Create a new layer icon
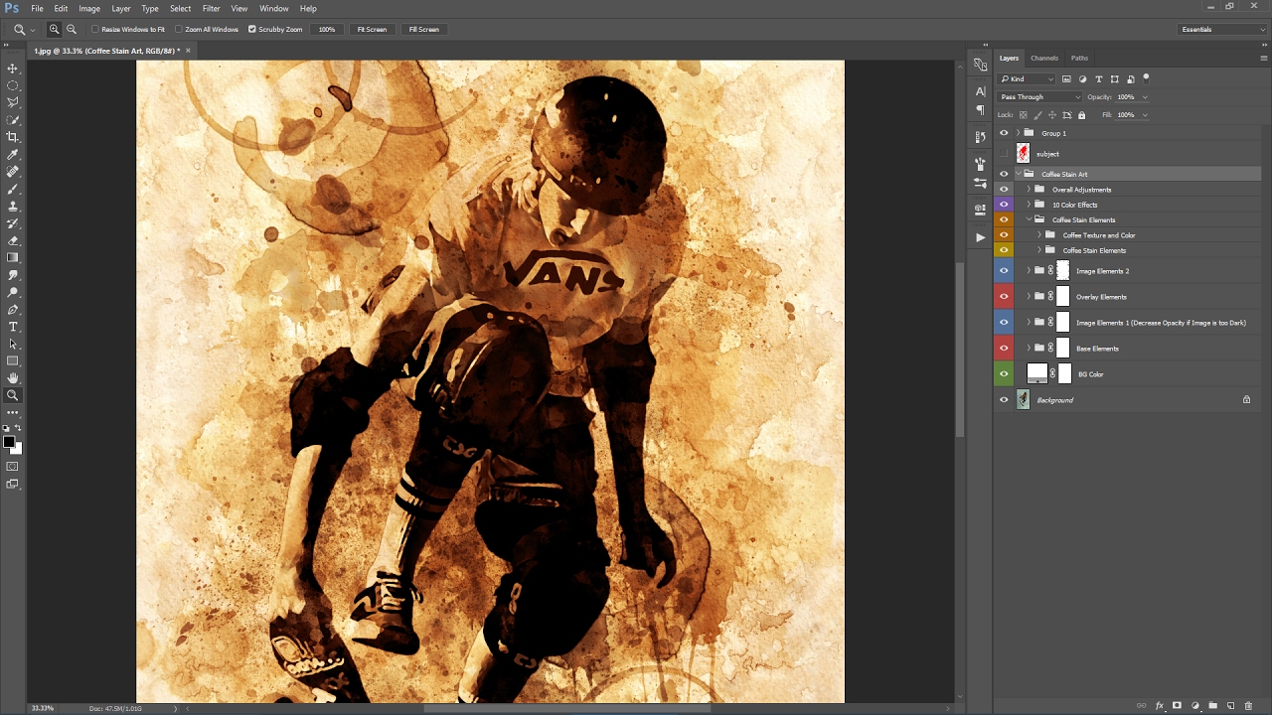Image resolution: width=1272 pixels, height=715 pixels. coord(1230,705)
